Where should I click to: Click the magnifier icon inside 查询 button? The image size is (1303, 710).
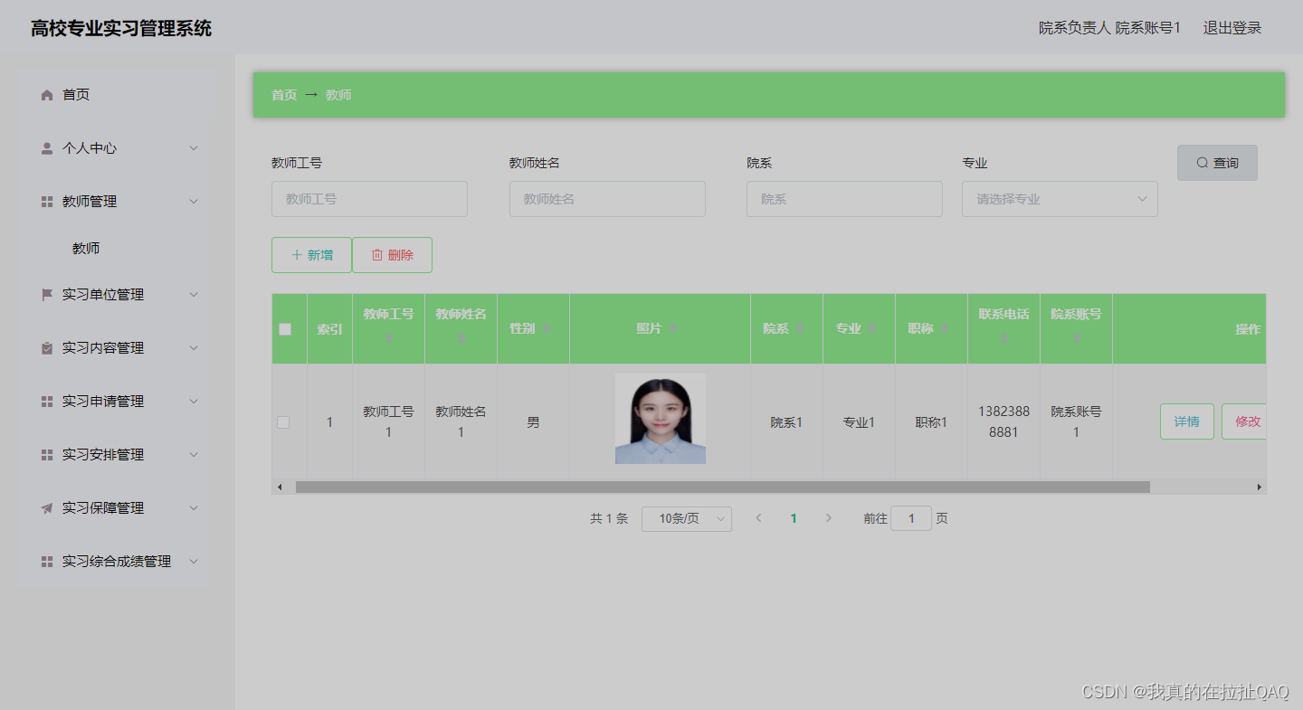[x=1203, y=162]
